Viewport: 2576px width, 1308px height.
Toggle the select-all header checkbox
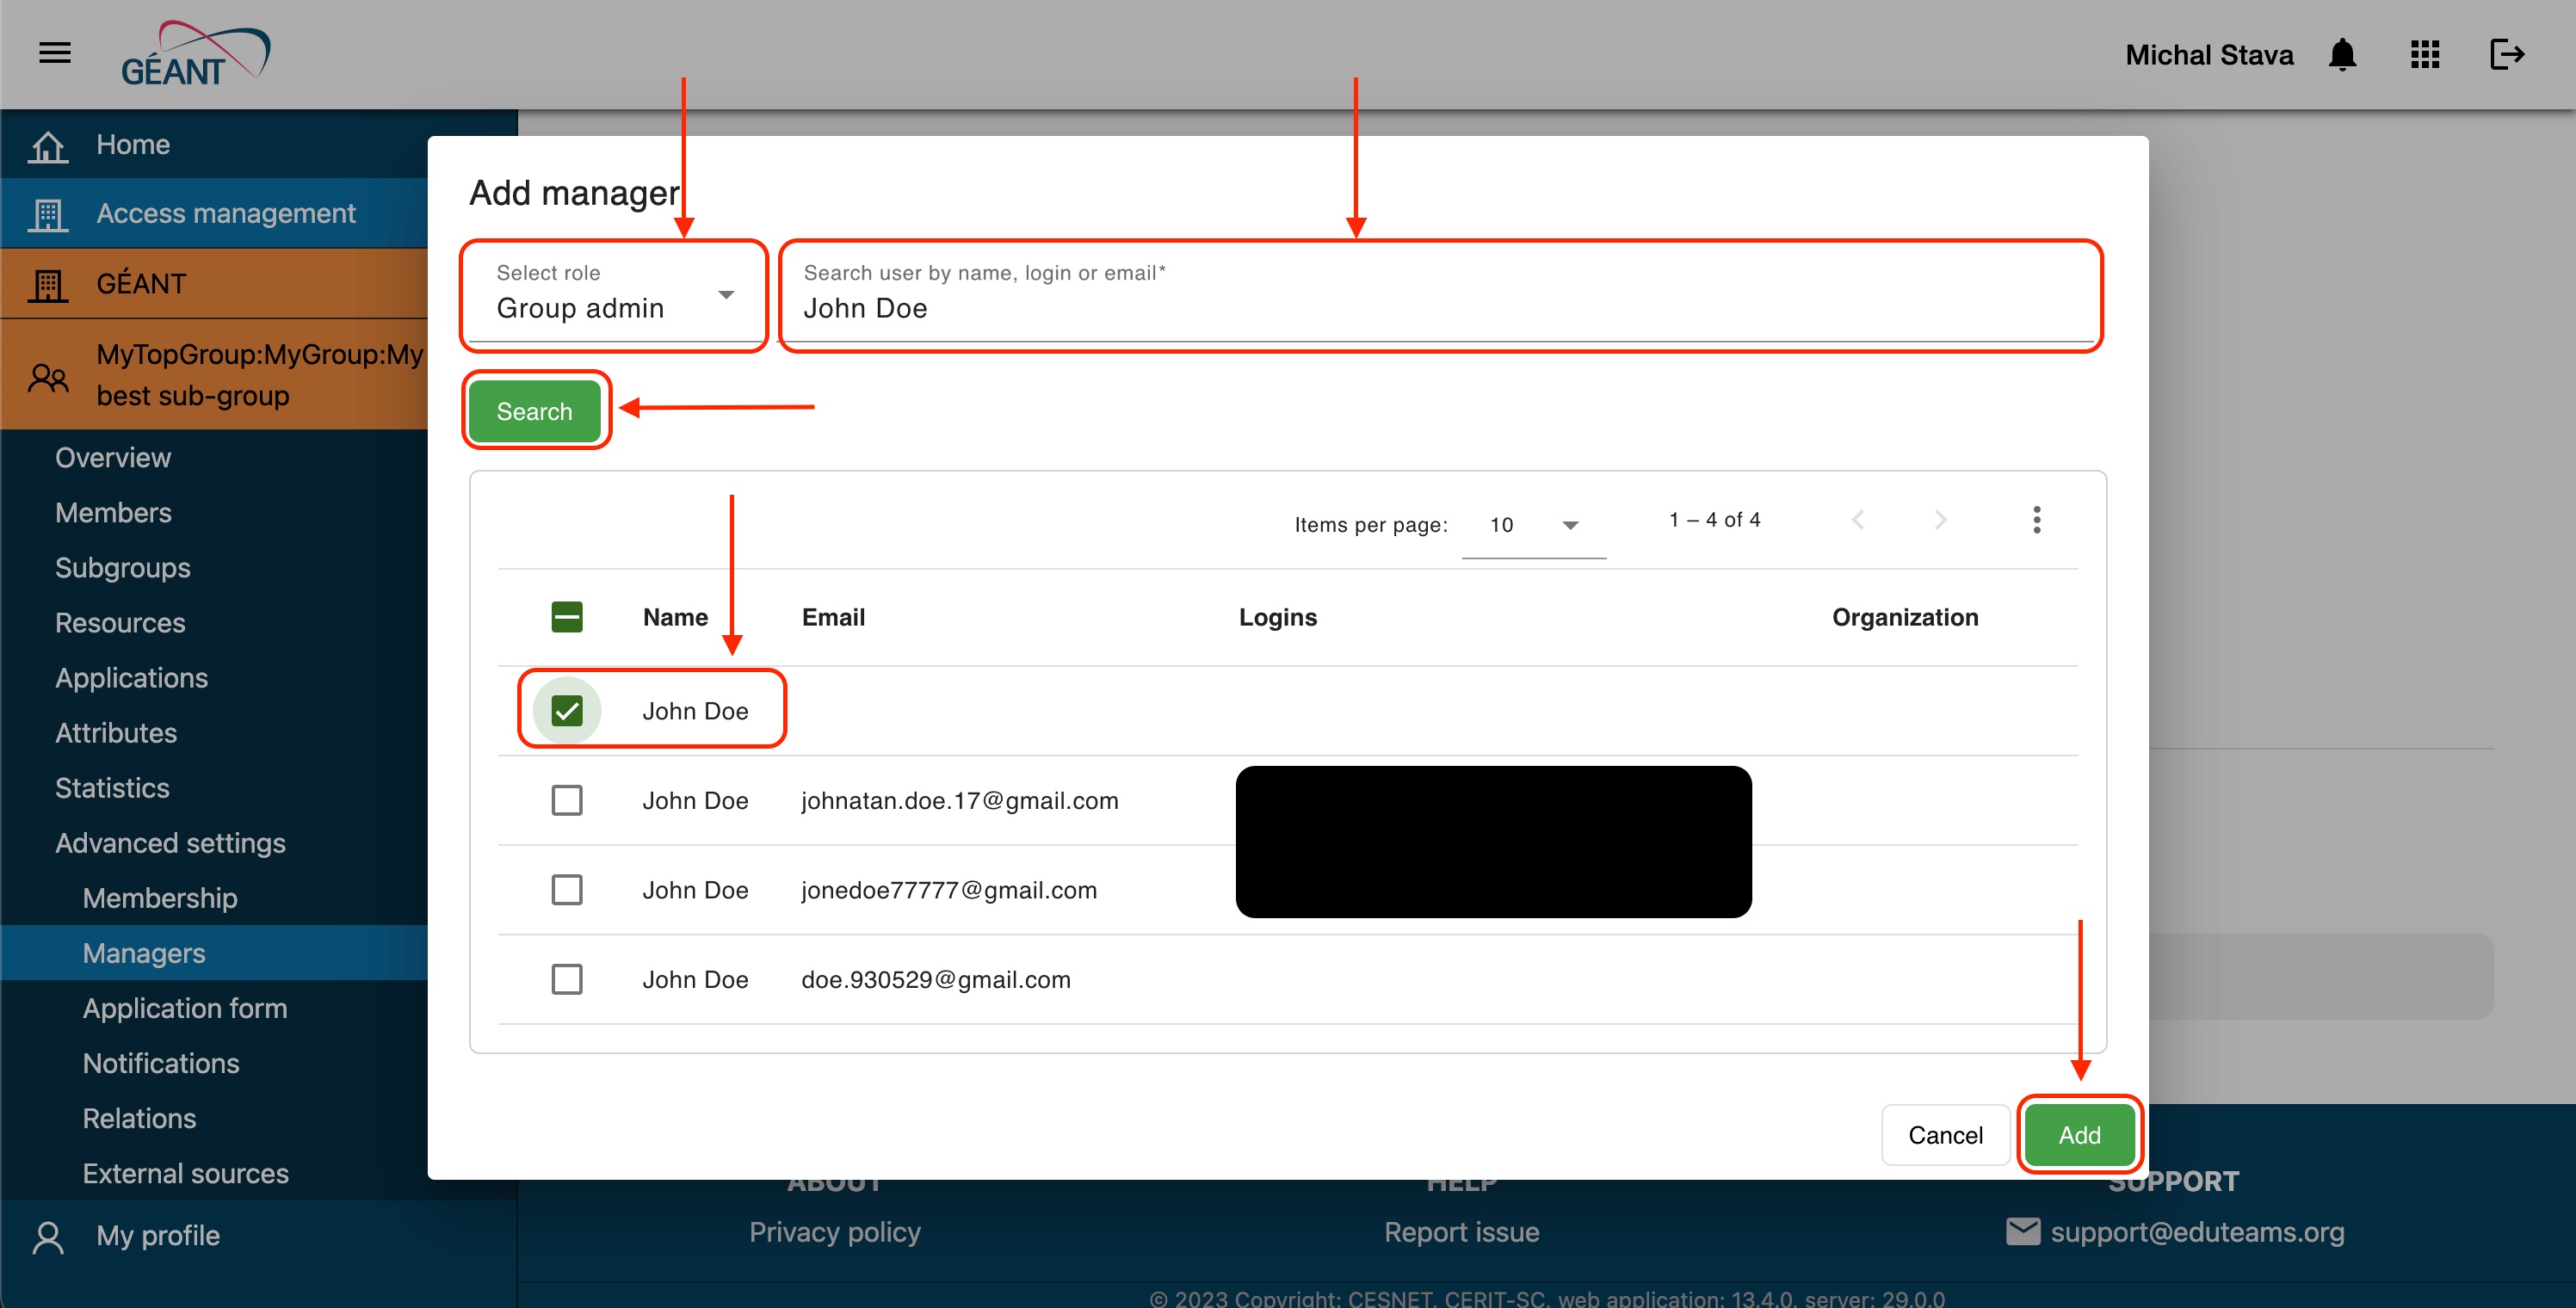pyautogui.click(x=567, y=617)
